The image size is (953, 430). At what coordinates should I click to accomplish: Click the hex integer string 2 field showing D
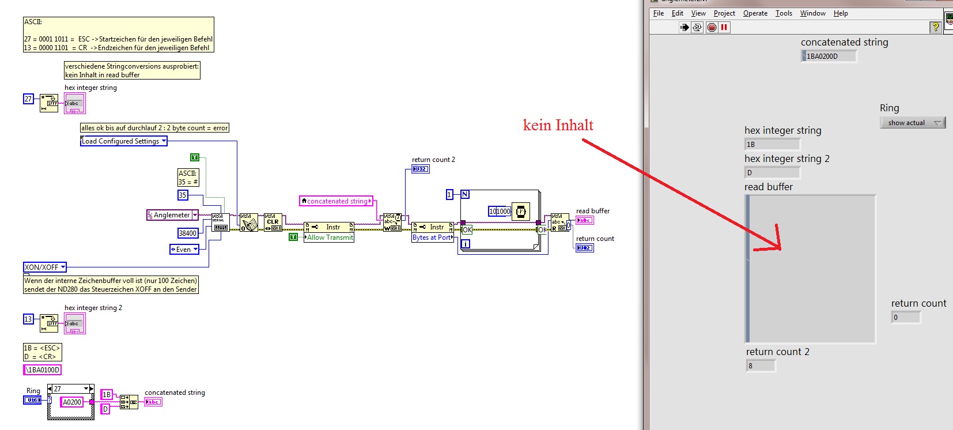(773, 172)
